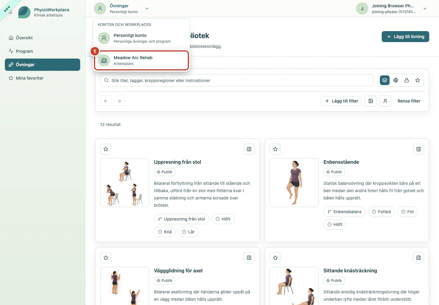The image size is (439, 305).
Task: Click the Lägg till övning button
Action: point(405,37)
